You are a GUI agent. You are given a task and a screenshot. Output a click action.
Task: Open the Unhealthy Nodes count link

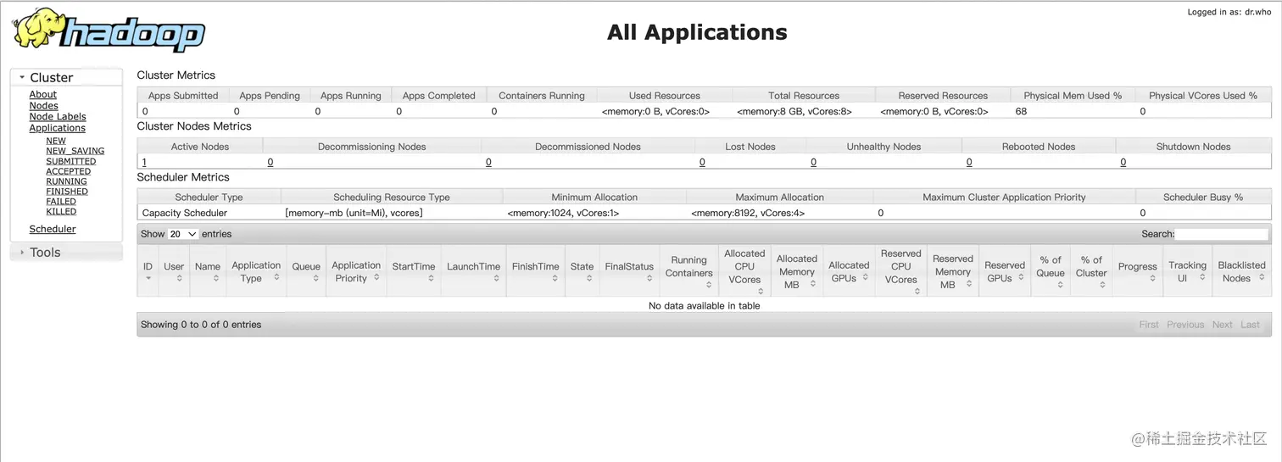813,162
